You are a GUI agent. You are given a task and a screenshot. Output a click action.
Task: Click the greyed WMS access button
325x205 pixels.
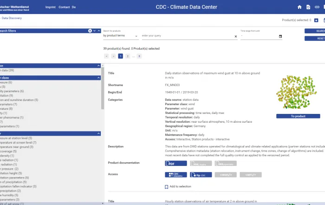click(x=226, y=175)
